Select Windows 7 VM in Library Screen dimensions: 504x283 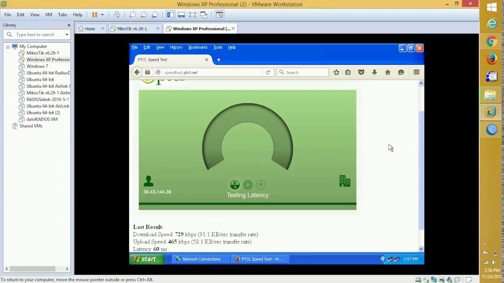37,66
